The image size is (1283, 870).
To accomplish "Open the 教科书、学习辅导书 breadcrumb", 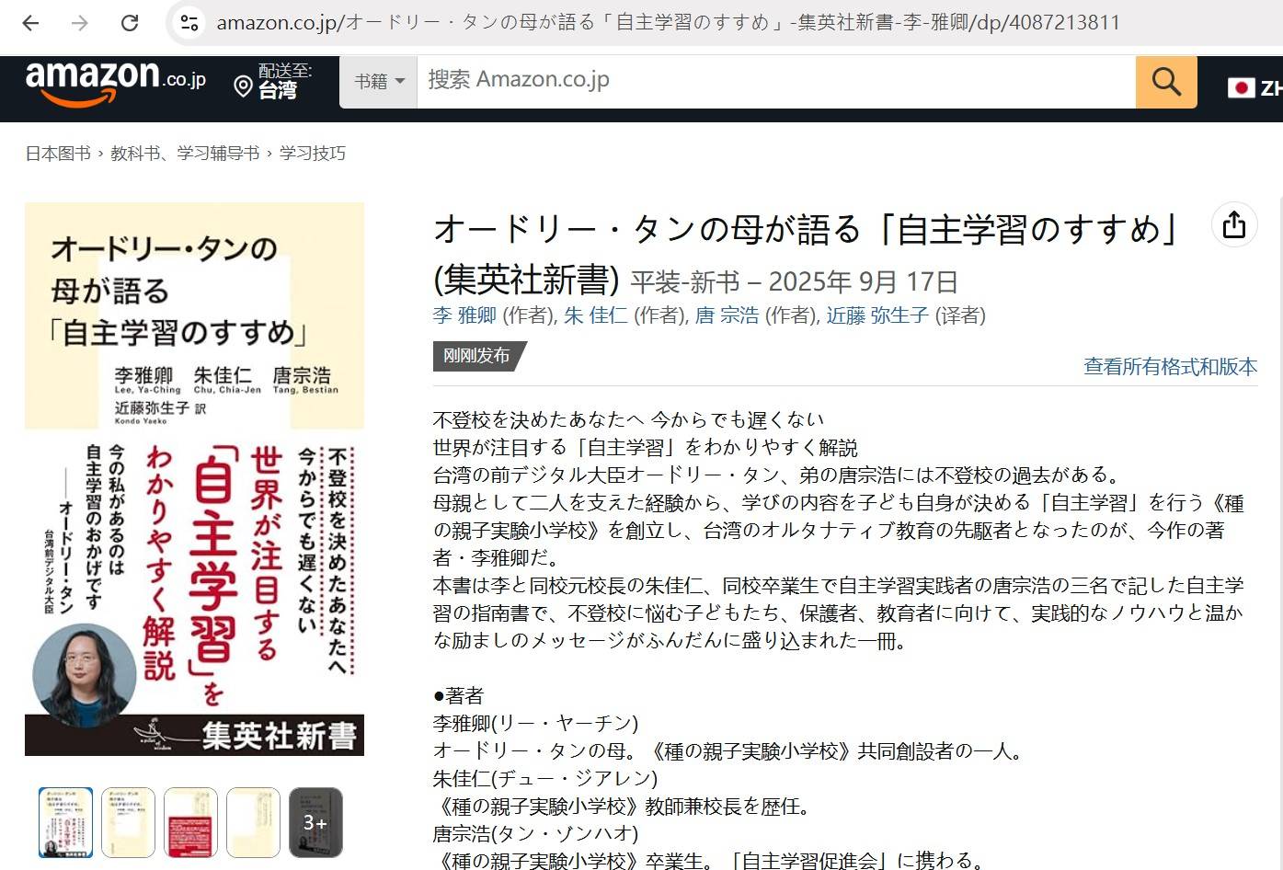I will point(185,154).
